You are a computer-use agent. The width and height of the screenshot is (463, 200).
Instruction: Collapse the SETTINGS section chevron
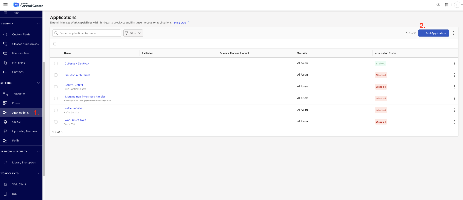pos(38,83)
